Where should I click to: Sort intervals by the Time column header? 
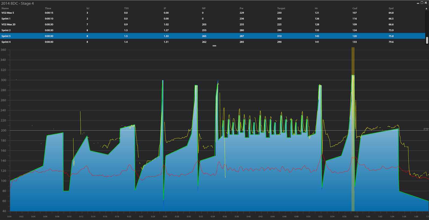coord(48,8)
